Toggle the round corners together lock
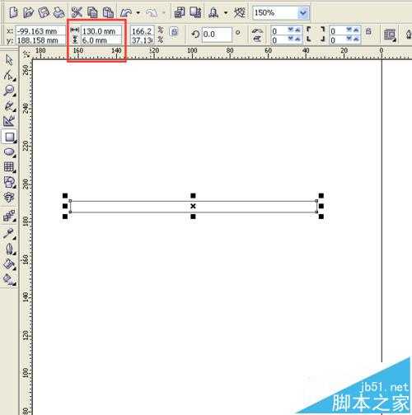The image size is (412, 415). coord(368,31)
